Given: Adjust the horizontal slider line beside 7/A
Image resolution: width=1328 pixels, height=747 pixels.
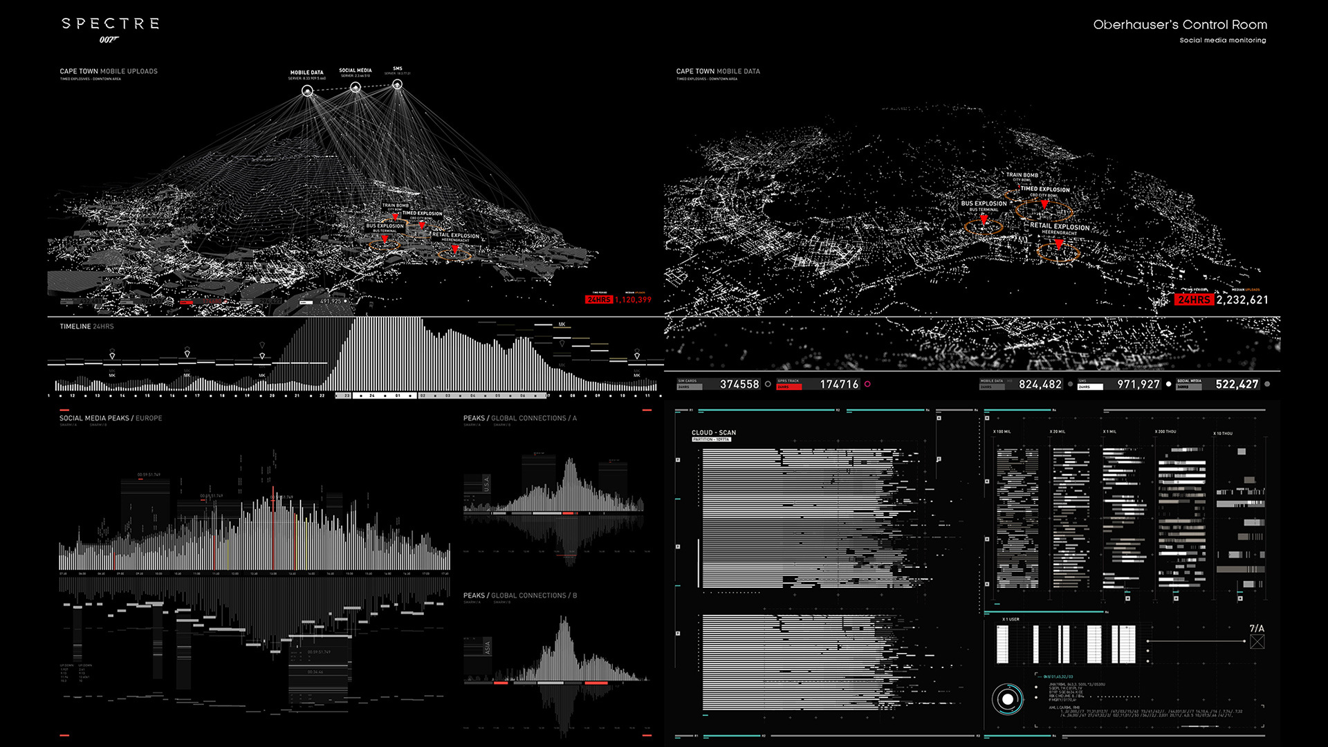Looking at the screenshot, I should point(1195,641).
